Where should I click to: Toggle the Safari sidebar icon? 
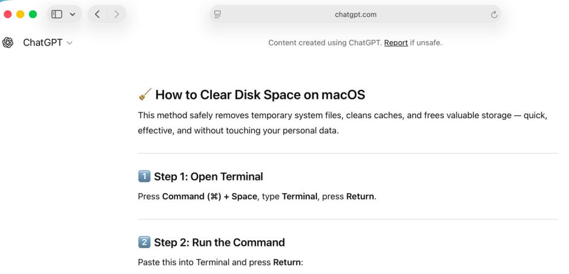pos(57,14)
